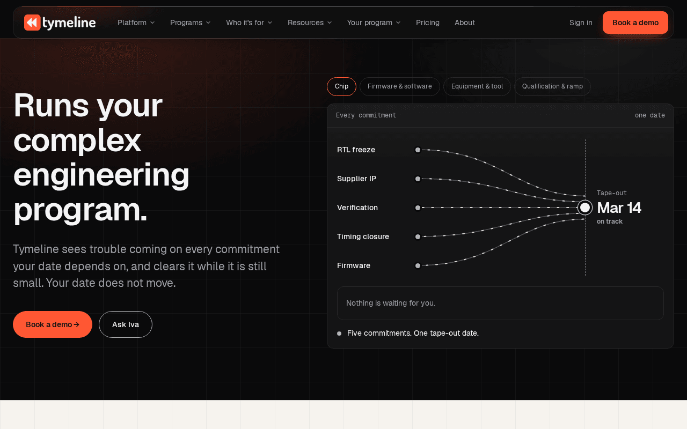Select the Chip tab
The width and height of the screenshot is (687, 429).
341,86
